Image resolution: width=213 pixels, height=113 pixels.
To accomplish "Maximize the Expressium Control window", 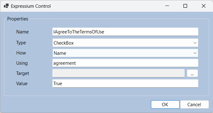I will pos(185,6).
